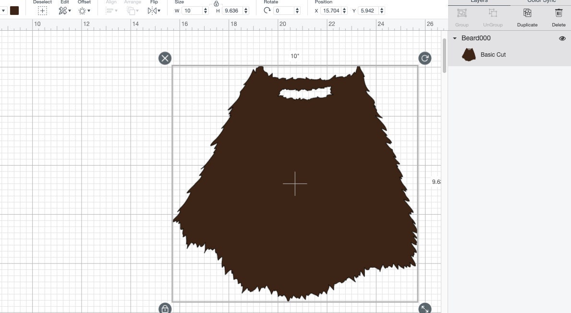Click the brown color swatch
The width and height of the screenshot is (571, 313).
pyautogui.click(x=14, y=10)
